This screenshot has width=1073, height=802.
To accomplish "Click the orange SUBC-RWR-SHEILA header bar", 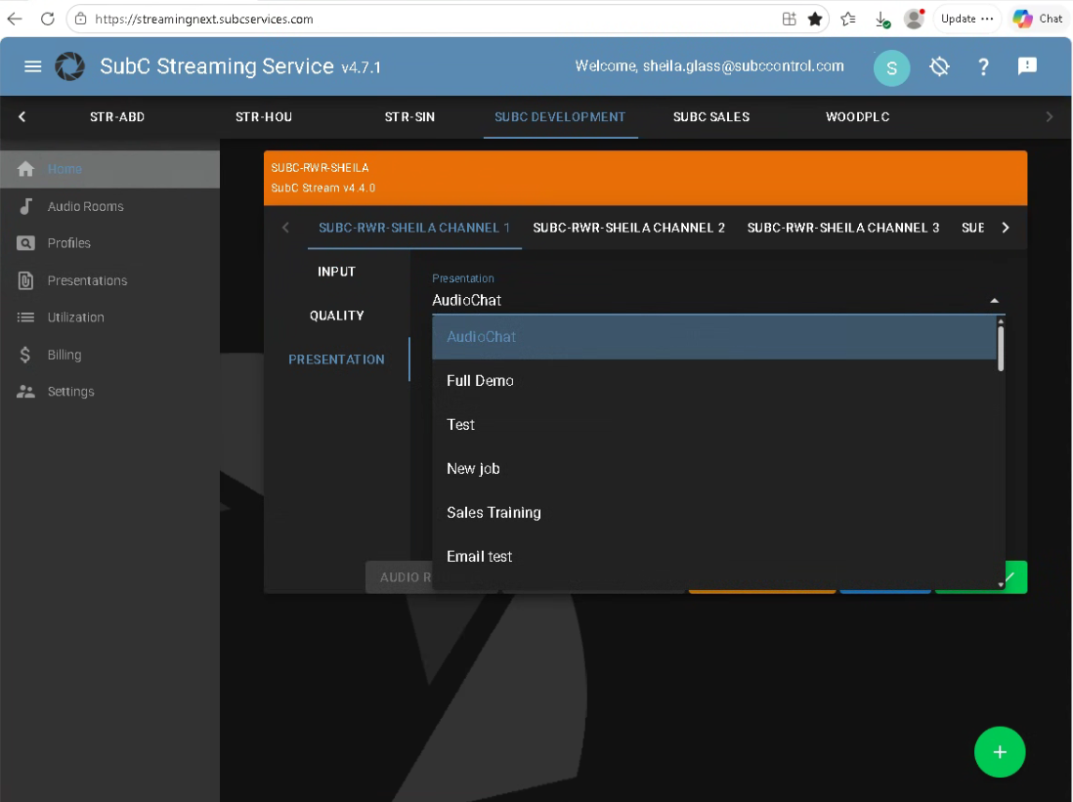I will pos(645,178).
